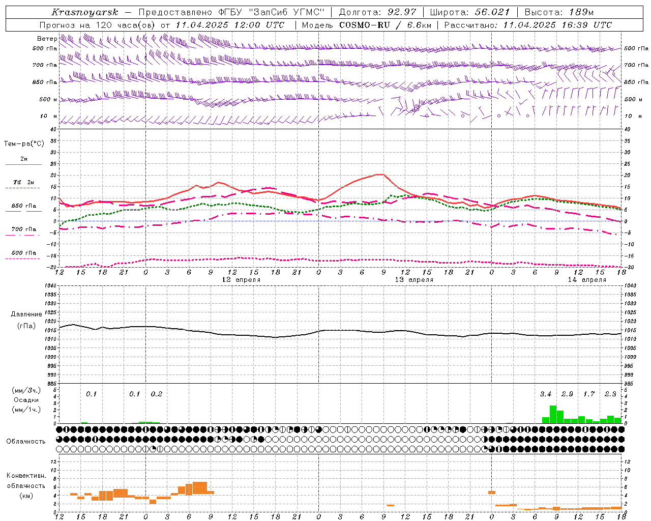Image resolution: width=651 pixels, height=521 pixels.
Task: Click the "2.9" precipitation amount value
Action: (x=567, y=394)
